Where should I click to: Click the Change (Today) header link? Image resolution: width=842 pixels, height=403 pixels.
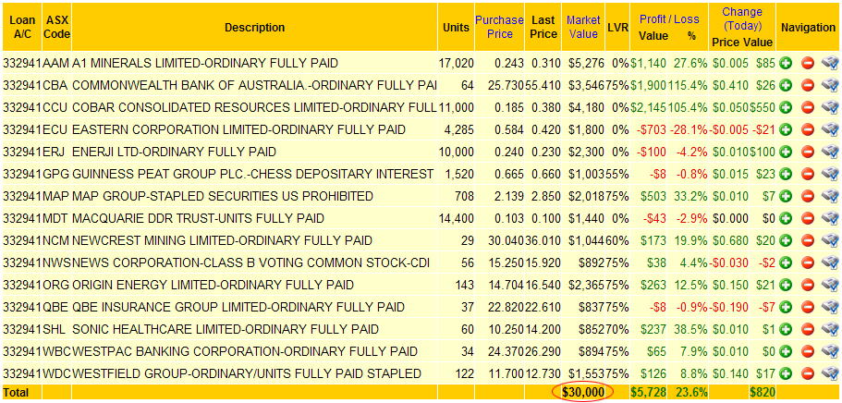[x=742, y=18]
